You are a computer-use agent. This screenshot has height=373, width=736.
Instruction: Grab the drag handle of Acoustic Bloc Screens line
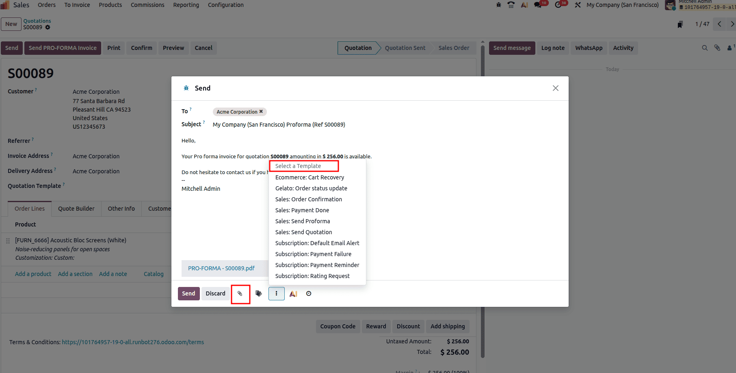[8, 241]
